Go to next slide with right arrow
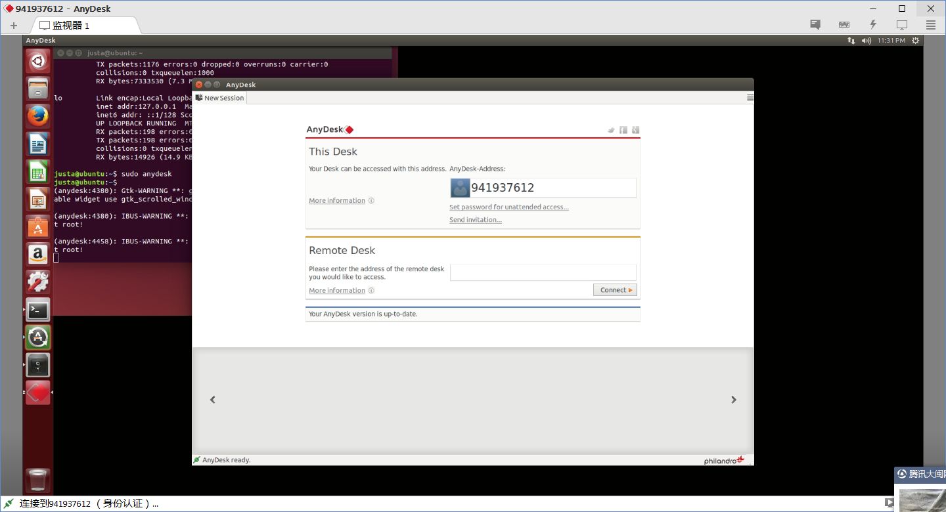 coord(734,400)
